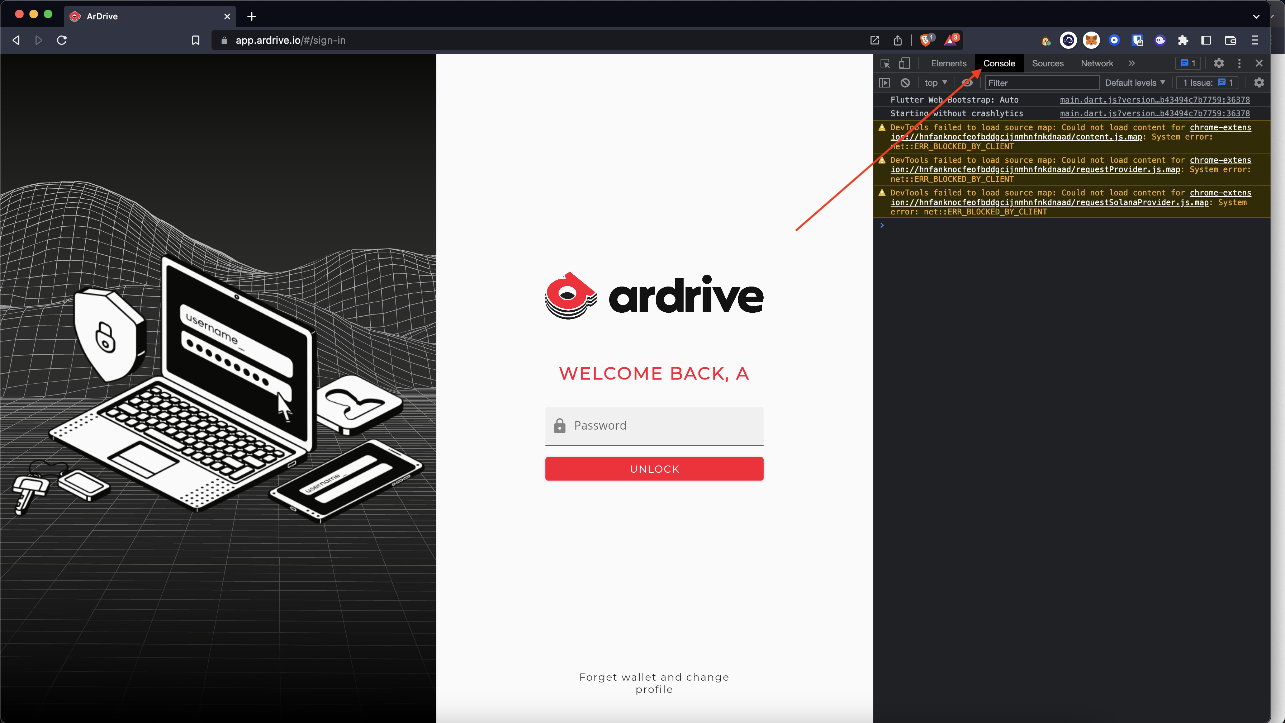
Task: Open main.dart.js link for crashlytics line
Action: click(1155, 113)
